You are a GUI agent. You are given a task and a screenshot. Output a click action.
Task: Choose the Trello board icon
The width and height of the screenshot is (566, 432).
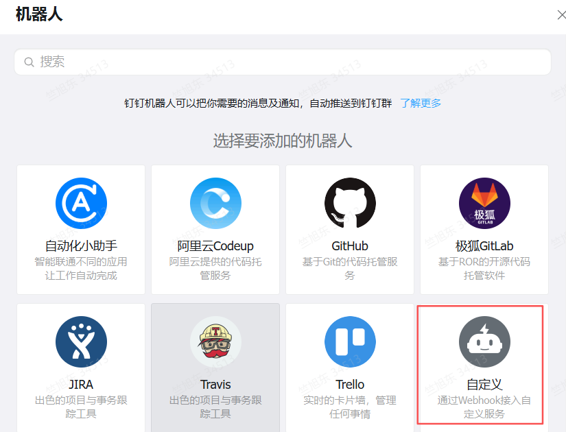point(350,341)
